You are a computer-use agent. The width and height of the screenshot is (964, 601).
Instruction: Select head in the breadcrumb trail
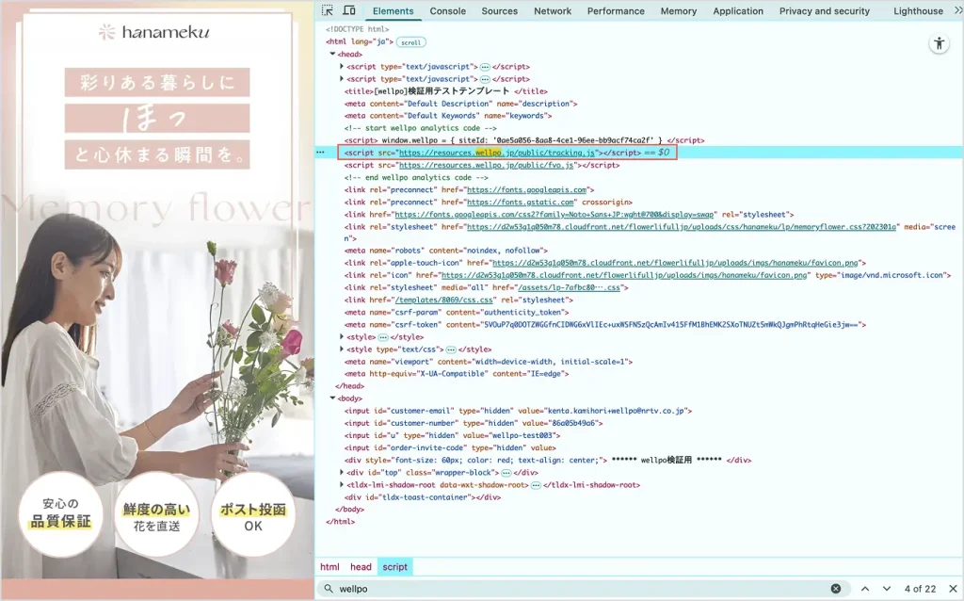tap(361, 567)
